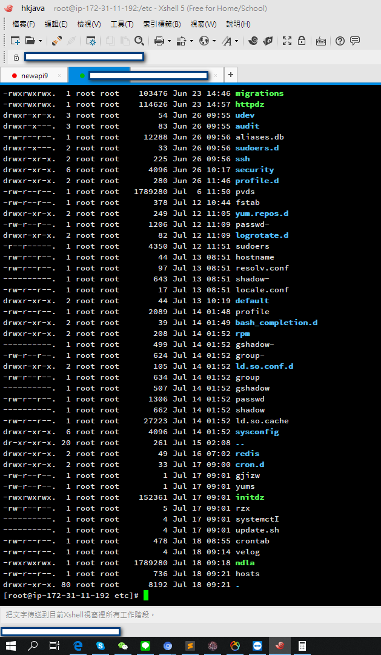This screenshot has width=381, height=655.
Task: Click the sudoers filename
Action: [x=252, y=246]
